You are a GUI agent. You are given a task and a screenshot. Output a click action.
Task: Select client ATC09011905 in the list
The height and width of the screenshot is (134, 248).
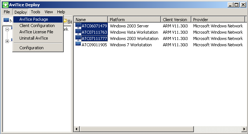[x=94, y=45]
